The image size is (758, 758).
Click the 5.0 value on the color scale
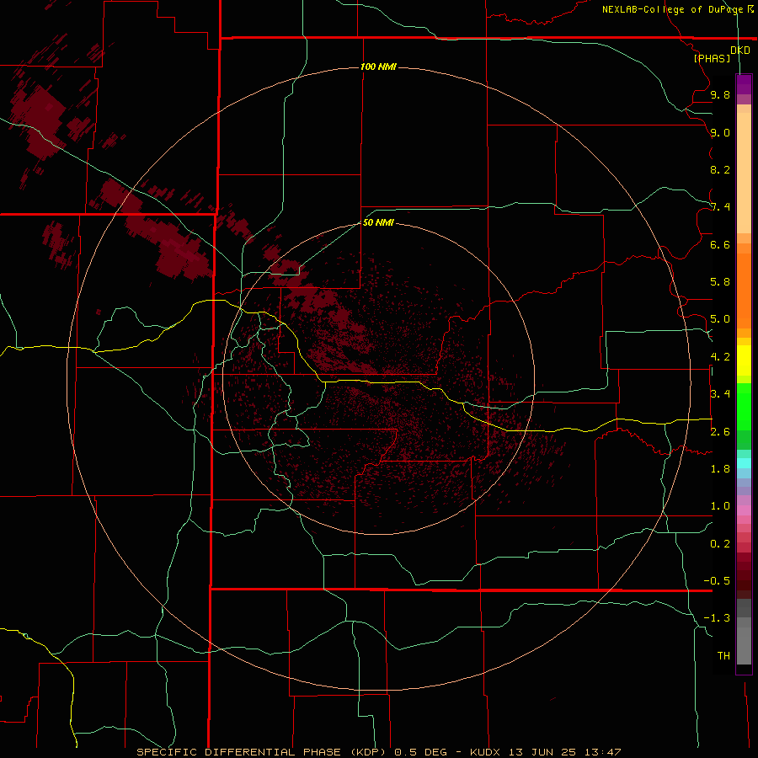click(x=720, y=319)
